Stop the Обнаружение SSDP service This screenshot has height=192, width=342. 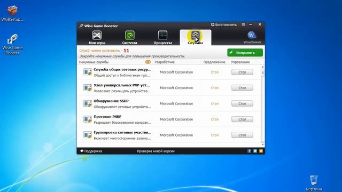click(x=242, y=103)
